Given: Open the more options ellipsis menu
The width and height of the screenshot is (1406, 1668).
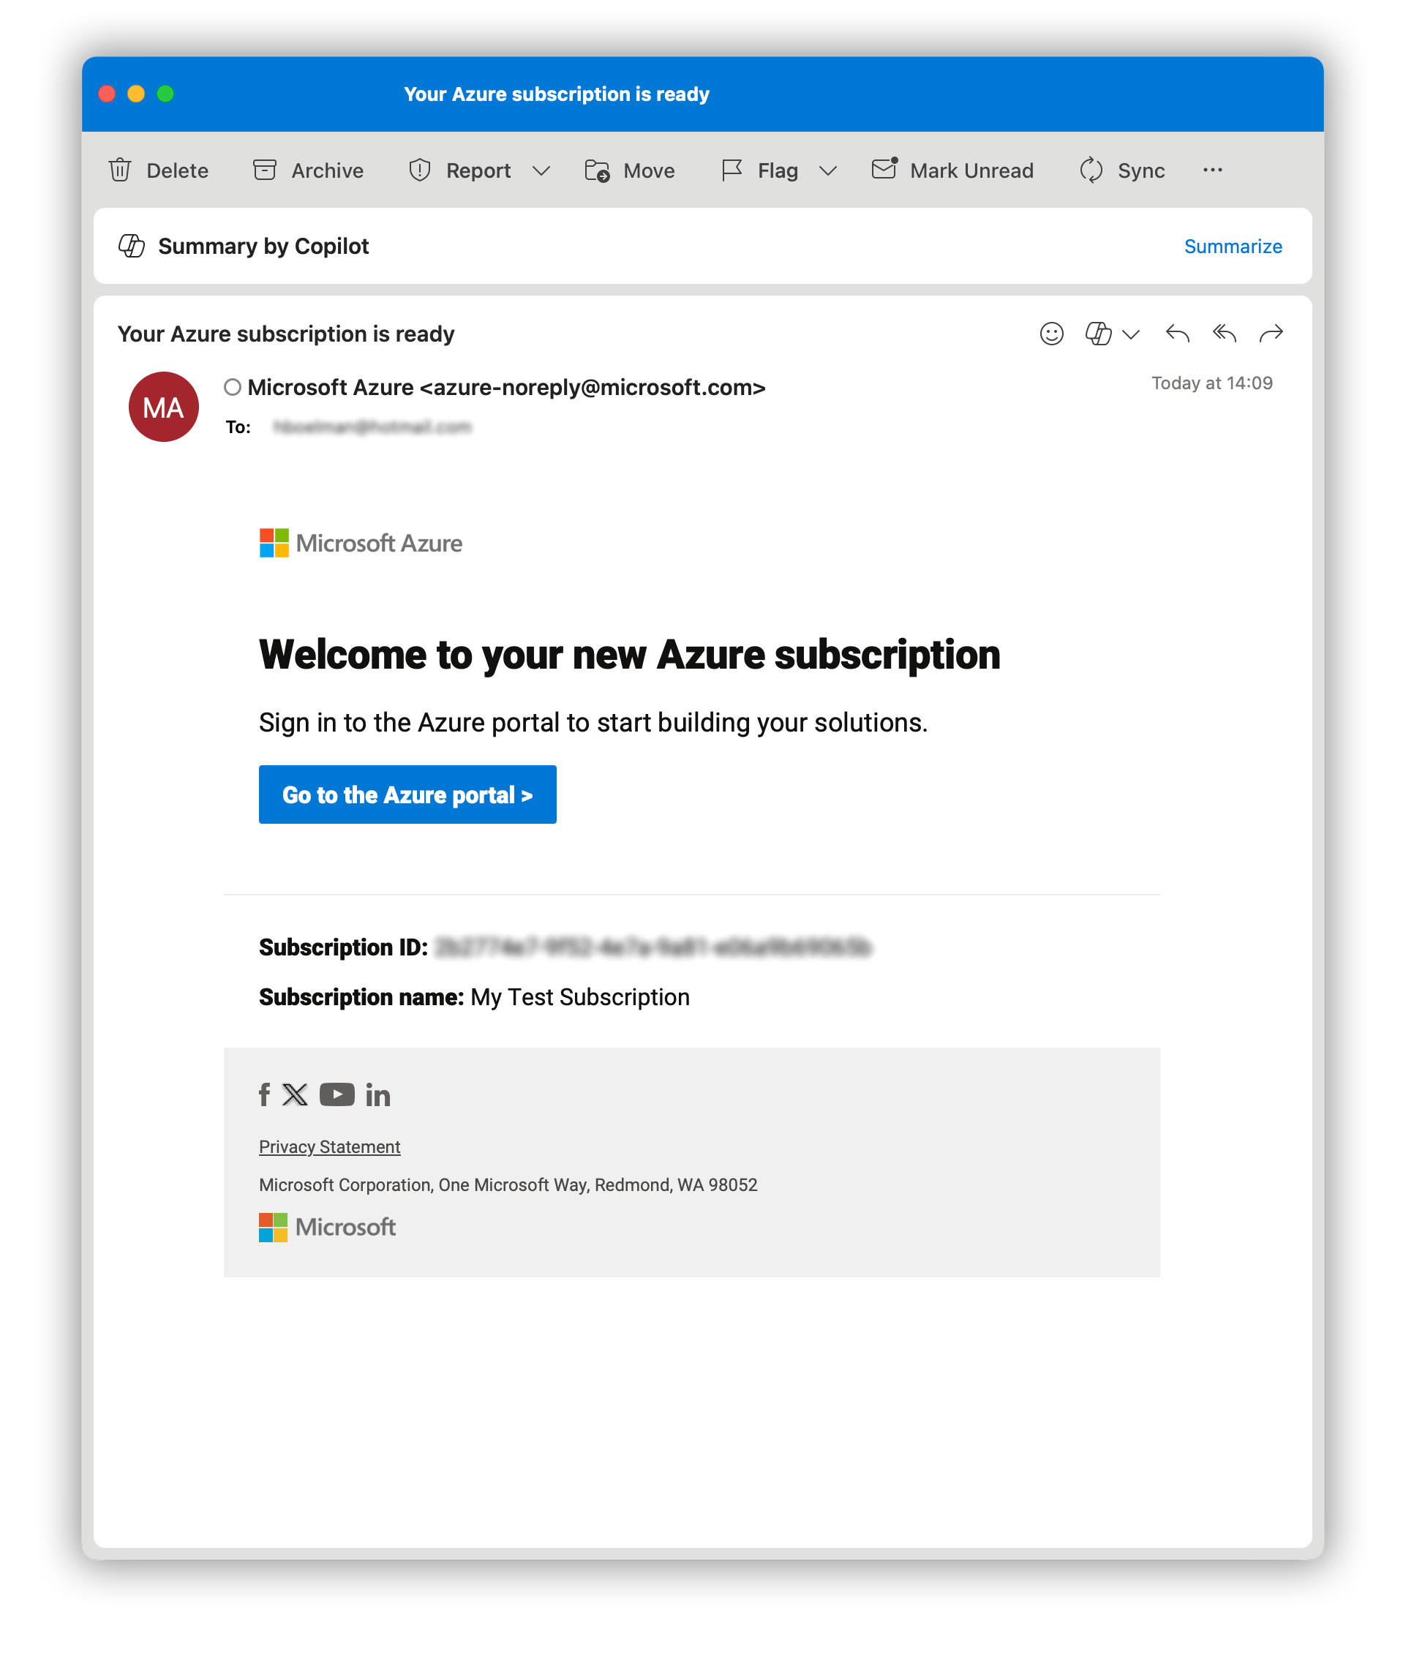Looking at the screenshot, I should click(1212, 170).
